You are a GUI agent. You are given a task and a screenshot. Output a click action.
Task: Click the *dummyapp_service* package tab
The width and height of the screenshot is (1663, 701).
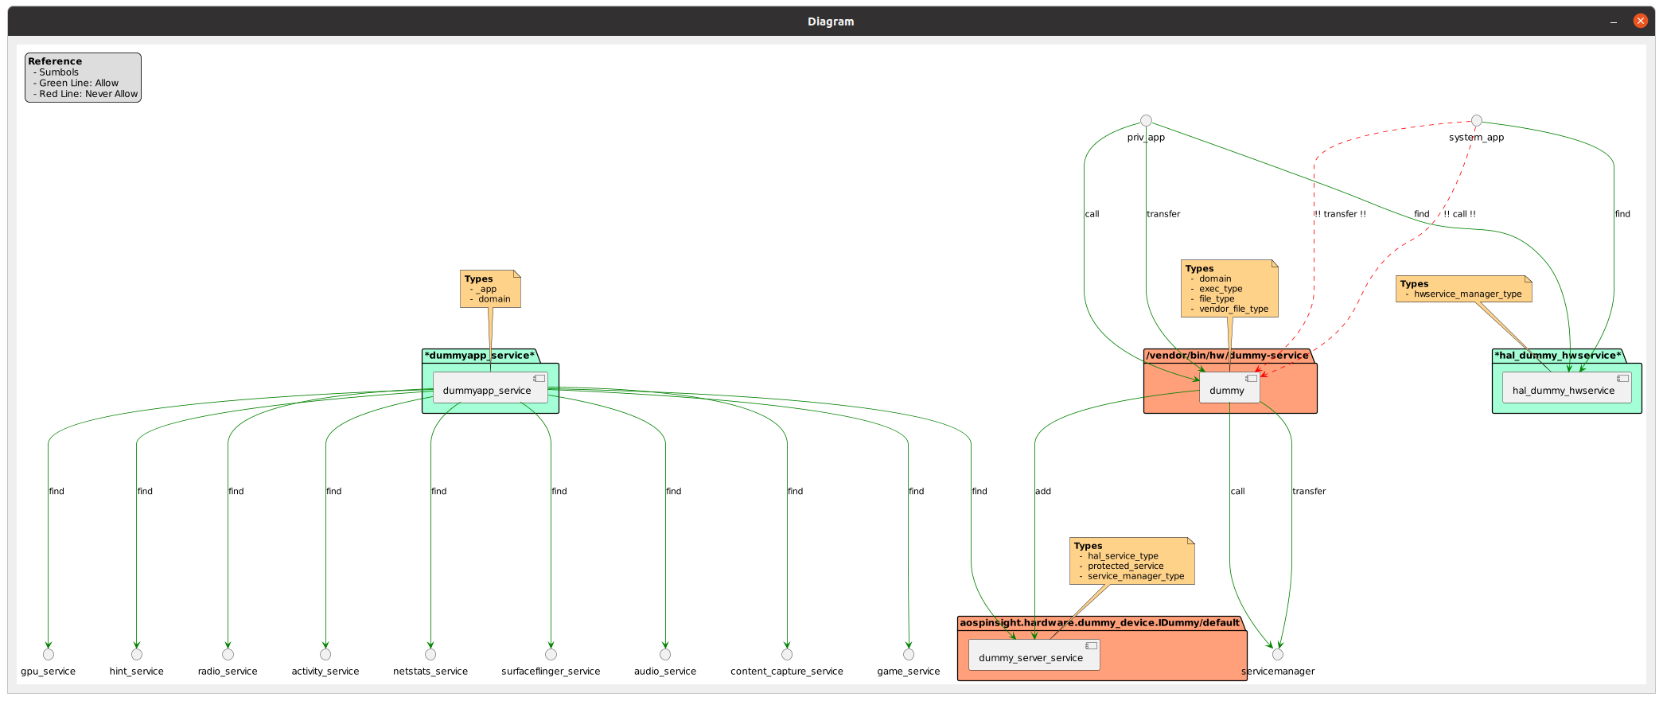point(480,356)
